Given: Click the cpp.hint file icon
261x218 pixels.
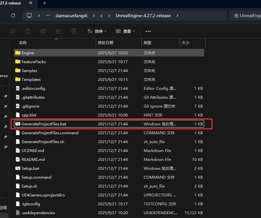Looking at the screenshot, I should pos(18,115).
